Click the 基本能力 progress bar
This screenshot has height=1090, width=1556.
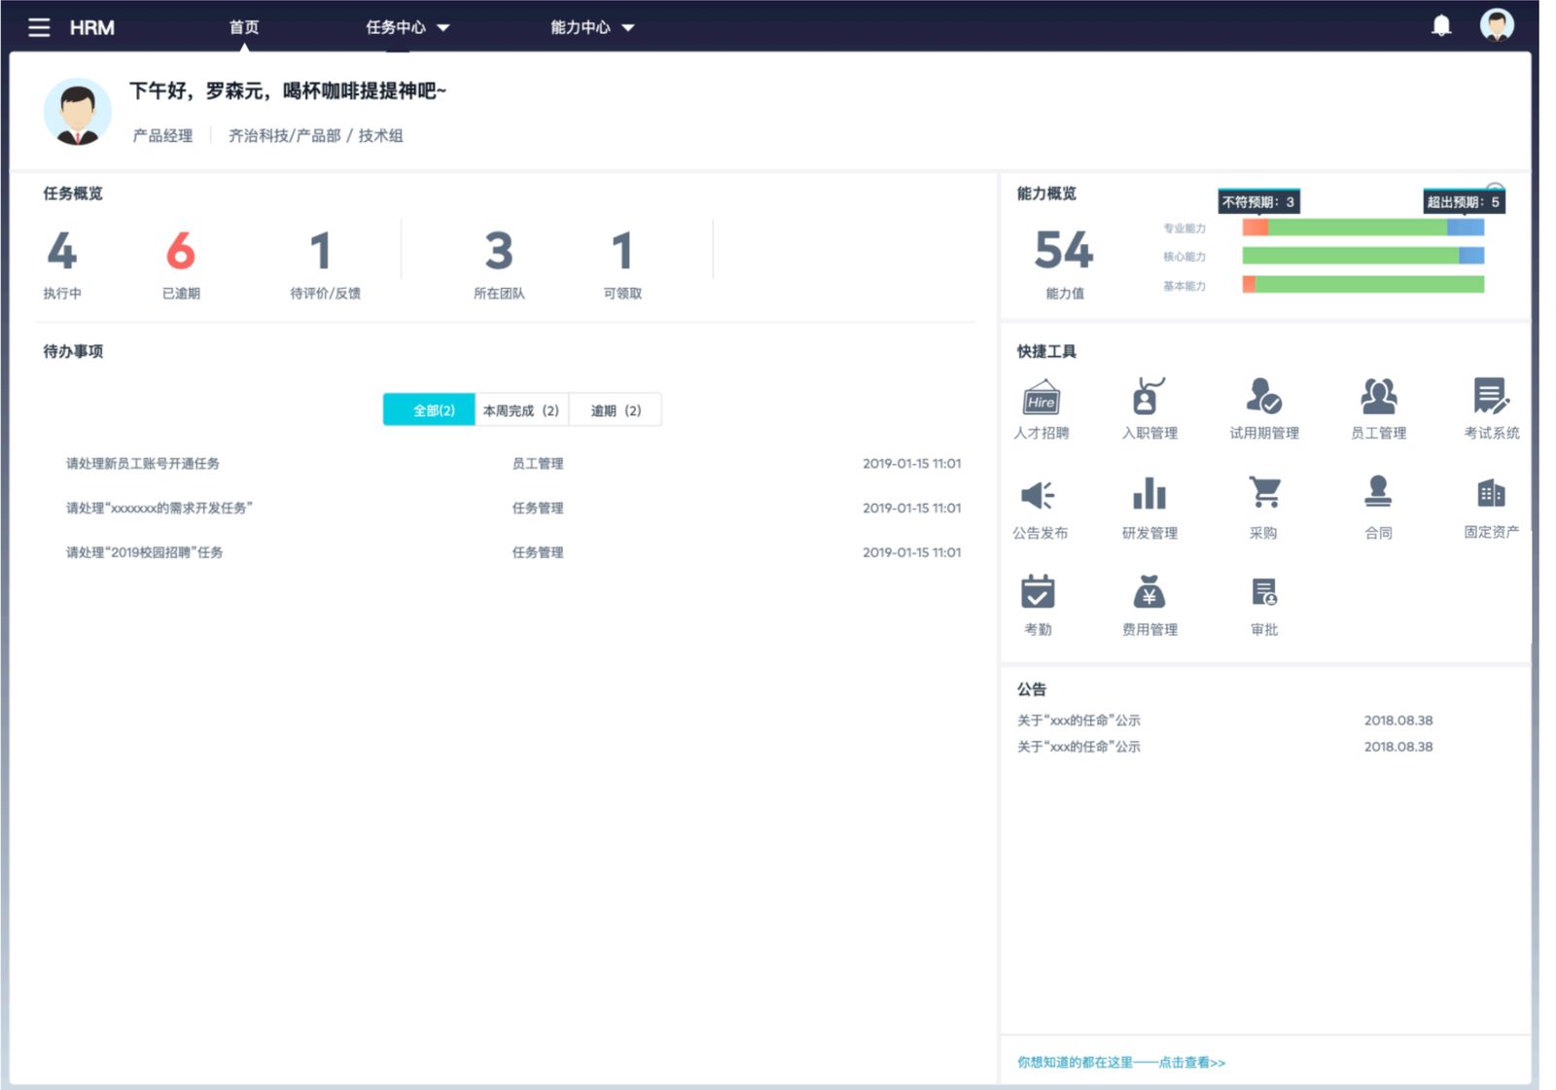1363,284
